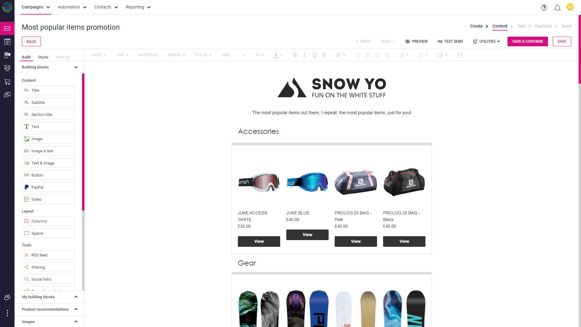The height and width of the screenshot is (327, 581).
Task: Open the font size 14 dropdown
Action: pyautogui.click(x=260, y=55)
